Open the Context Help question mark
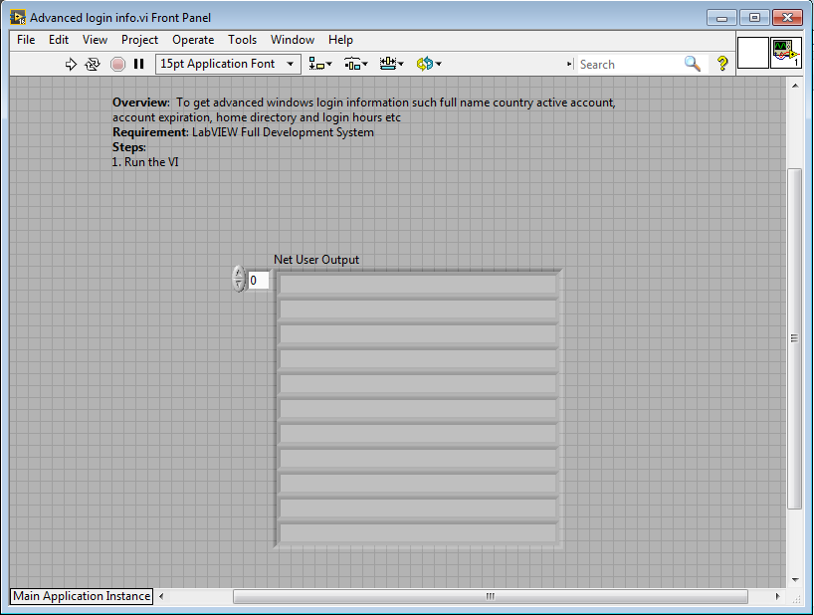 722,64
